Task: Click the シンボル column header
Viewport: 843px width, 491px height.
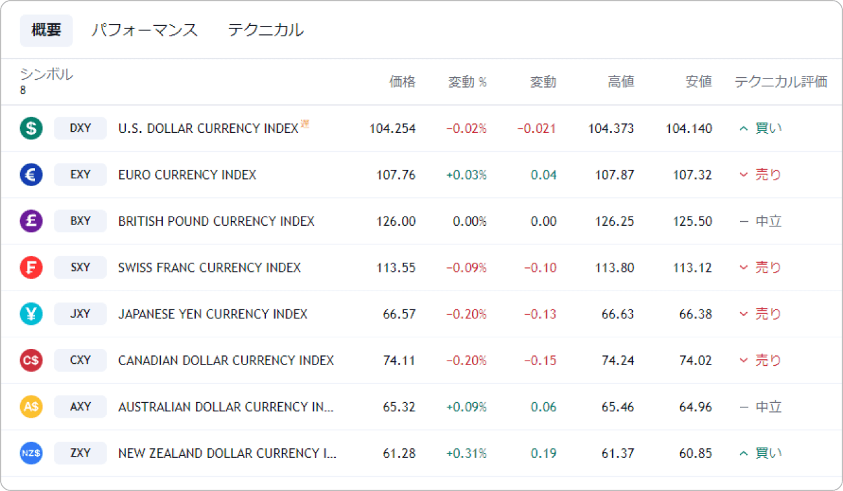Action: click(46, 75)
